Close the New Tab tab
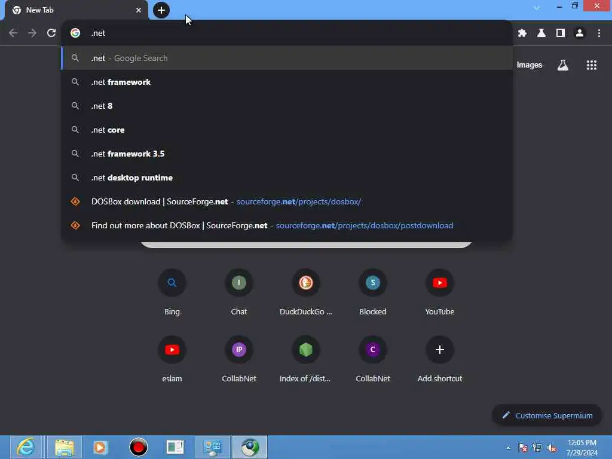The height and width of the screenshot is (459, 612). point(139,10)
